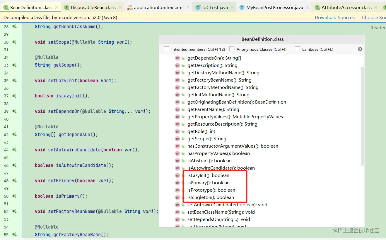Viewport: 386px width, 240px height.
Task: Select isPrimary(): boolean in structure list
Action: 209,183
